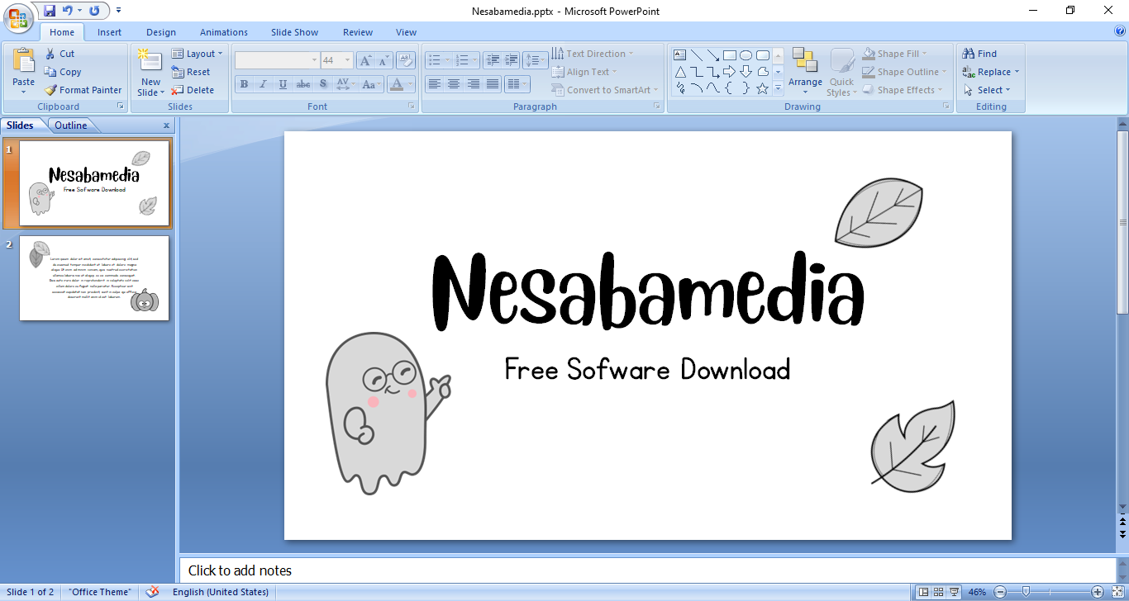Expand the shapes gallery More arrow
The width and height of the screenshot is (1129, 601).
[x=778, y=88]
